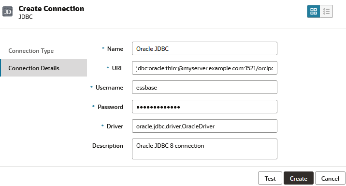Click the Description label
The height and width of the screenshot is (186, 346).
tap(108, 146)
